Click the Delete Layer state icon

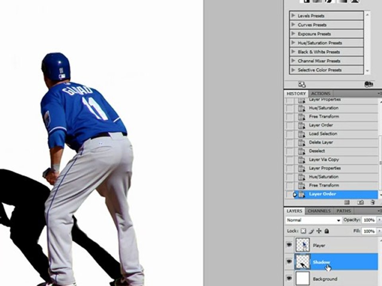tap(302, 143)
